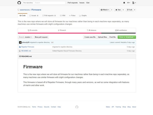The height and width of the screenshot is (115, 153).
Task: View the 1 branch list
Action: click(x=62, y=30)
